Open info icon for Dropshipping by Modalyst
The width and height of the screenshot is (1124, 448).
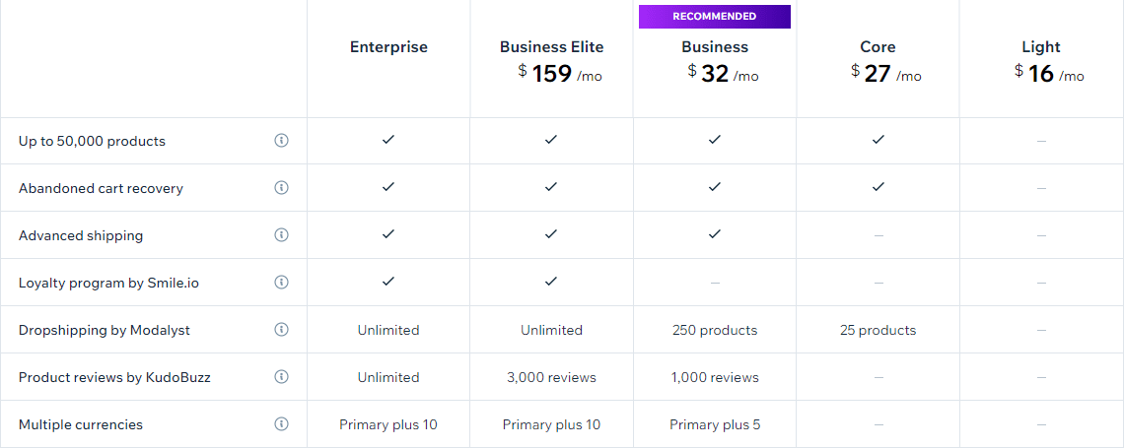[x=281, y=329]
